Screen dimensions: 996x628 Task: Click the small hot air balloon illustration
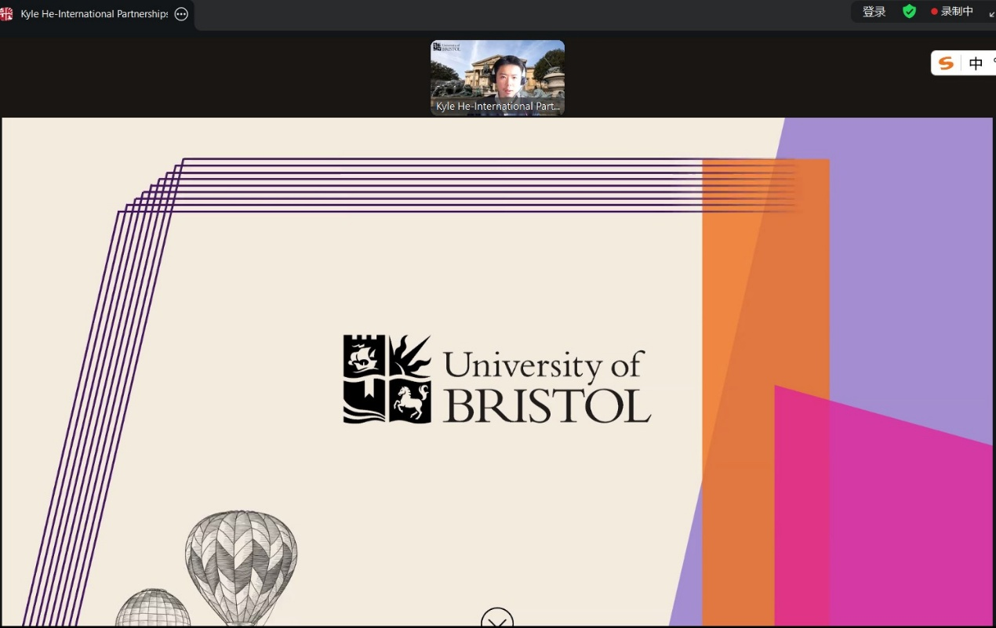tap(153, 610)
